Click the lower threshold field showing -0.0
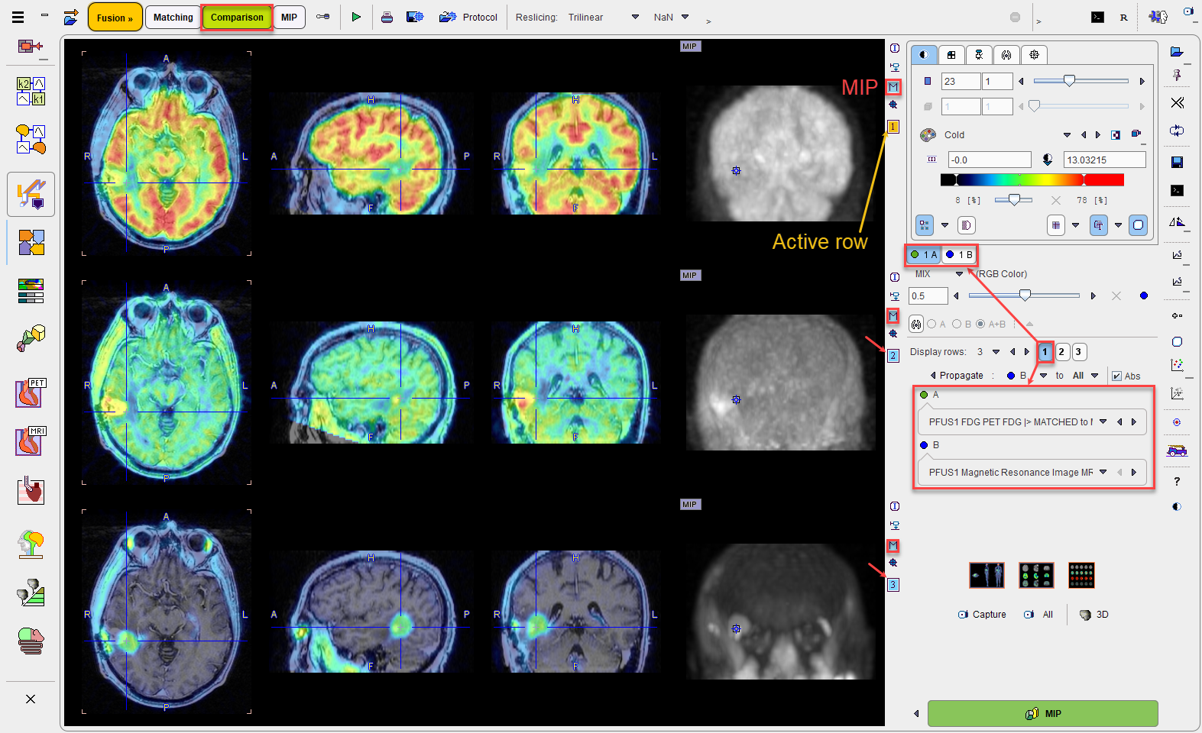Image resolution: width=1202 pixels, height=733 pixels. 990,160
